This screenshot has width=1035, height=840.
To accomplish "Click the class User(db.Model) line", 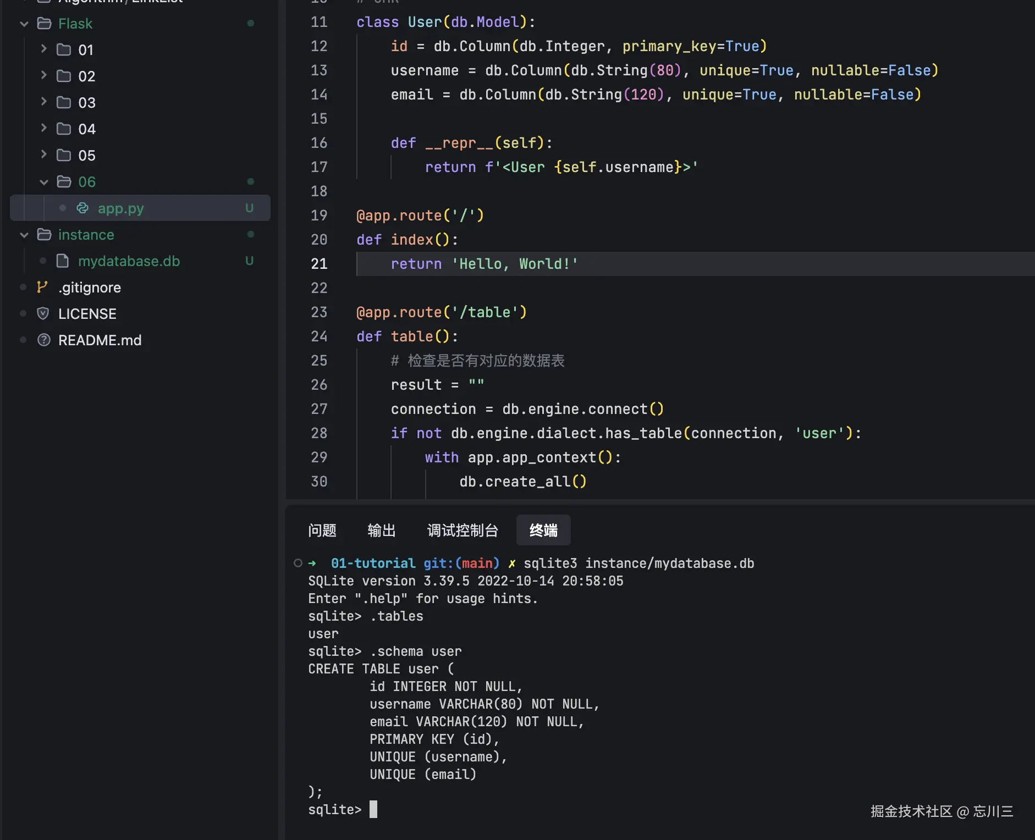I will coord(445,22).
